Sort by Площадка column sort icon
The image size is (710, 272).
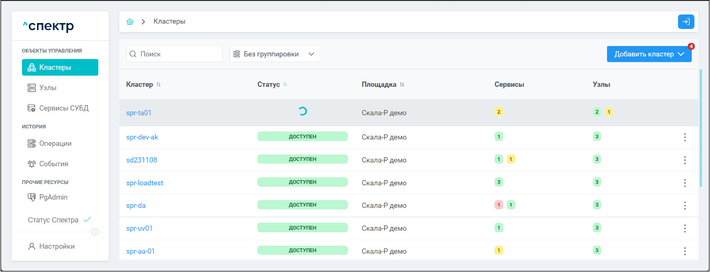[x=402, y=85]
